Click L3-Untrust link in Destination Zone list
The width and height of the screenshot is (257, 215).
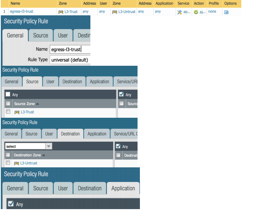(29, 163)
